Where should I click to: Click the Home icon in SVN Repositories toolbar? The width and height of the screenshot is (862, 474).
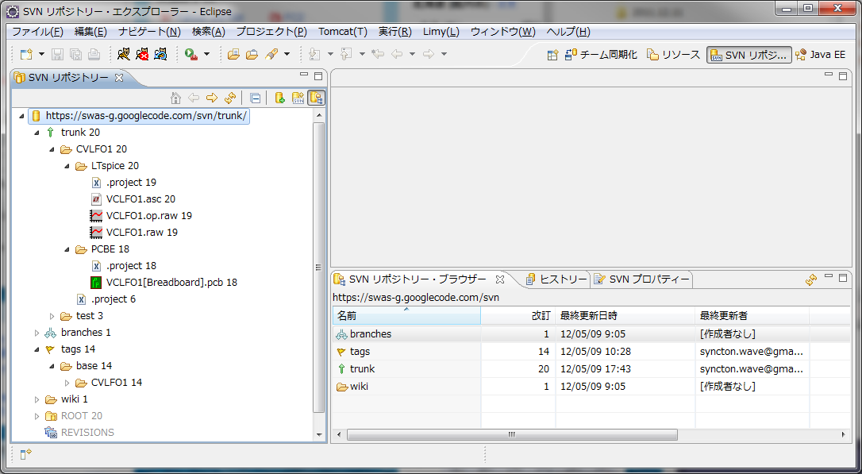176,98
